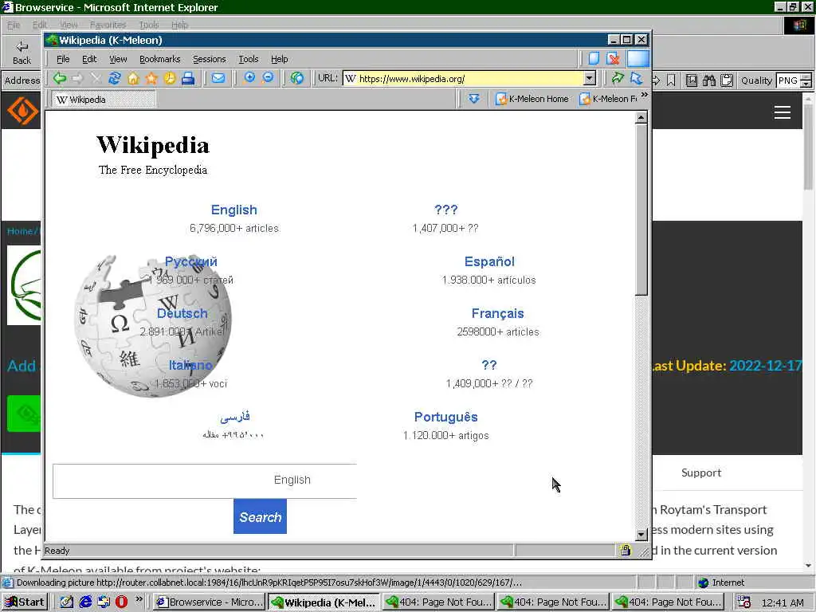Click K-Meleon scrollbar down arrow
816x612 pixels.
641,535
